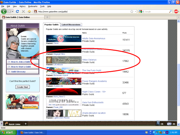Click the yellow help tray icon
Image resolution: width=180 pixels, height=135 pixels.
pyautogui.click(x=147, y=132)
